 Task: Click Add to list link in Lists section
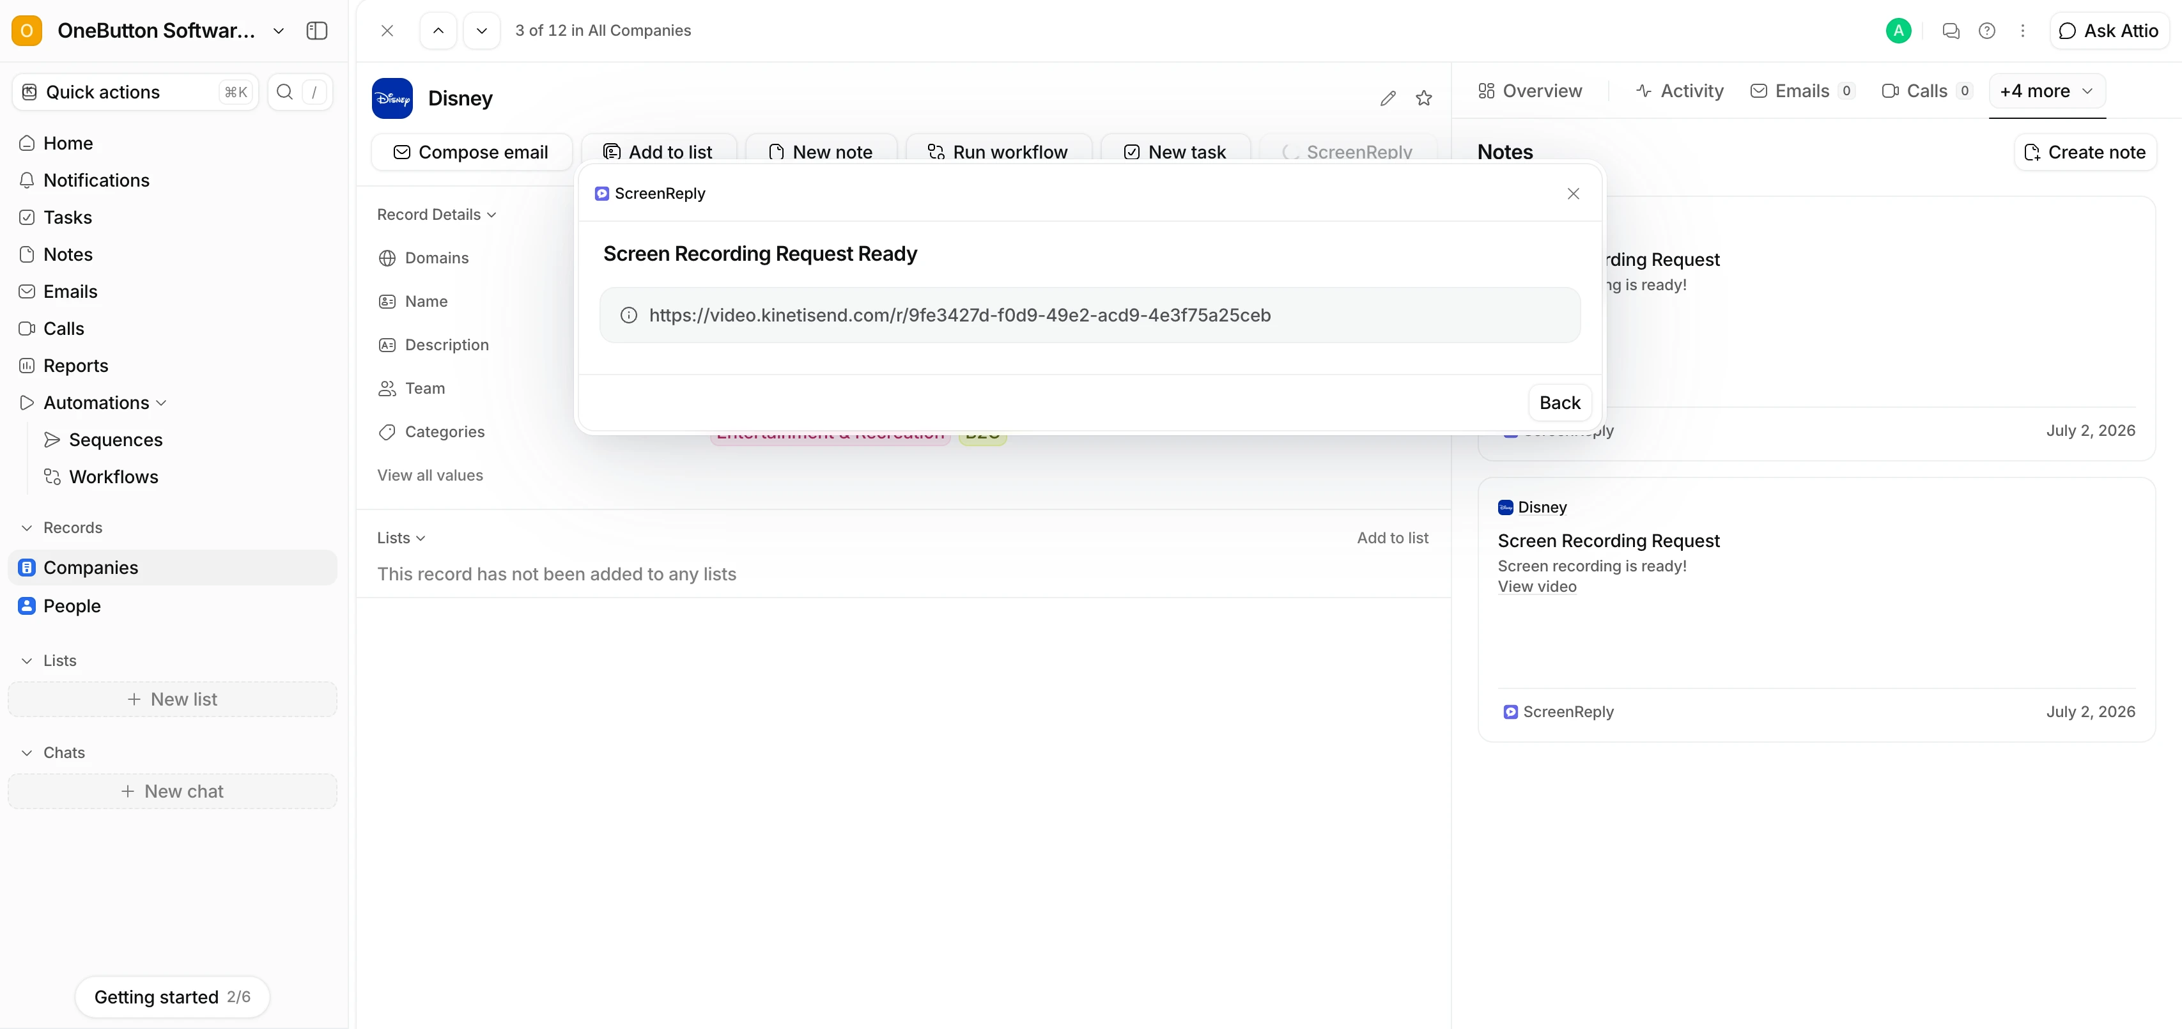click(1393, 538)
